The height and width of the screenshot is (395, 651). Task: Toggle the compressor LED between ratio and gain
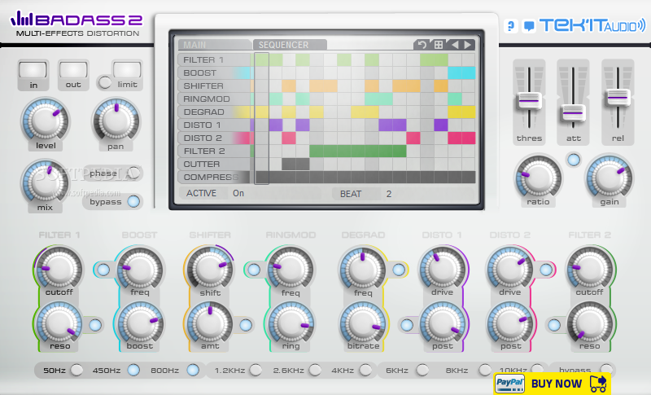(574, 160)
